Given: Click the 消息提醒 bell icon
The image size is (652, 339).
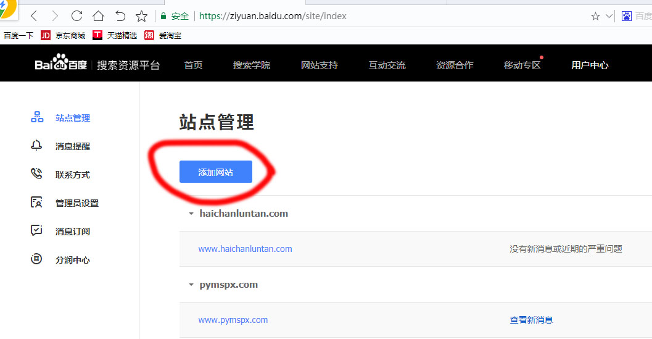Looking at the screenshot, I should [x=36, y=145].
